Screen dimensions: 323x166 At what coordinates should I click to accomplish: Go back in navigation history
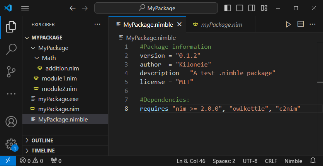pos(73,8)
